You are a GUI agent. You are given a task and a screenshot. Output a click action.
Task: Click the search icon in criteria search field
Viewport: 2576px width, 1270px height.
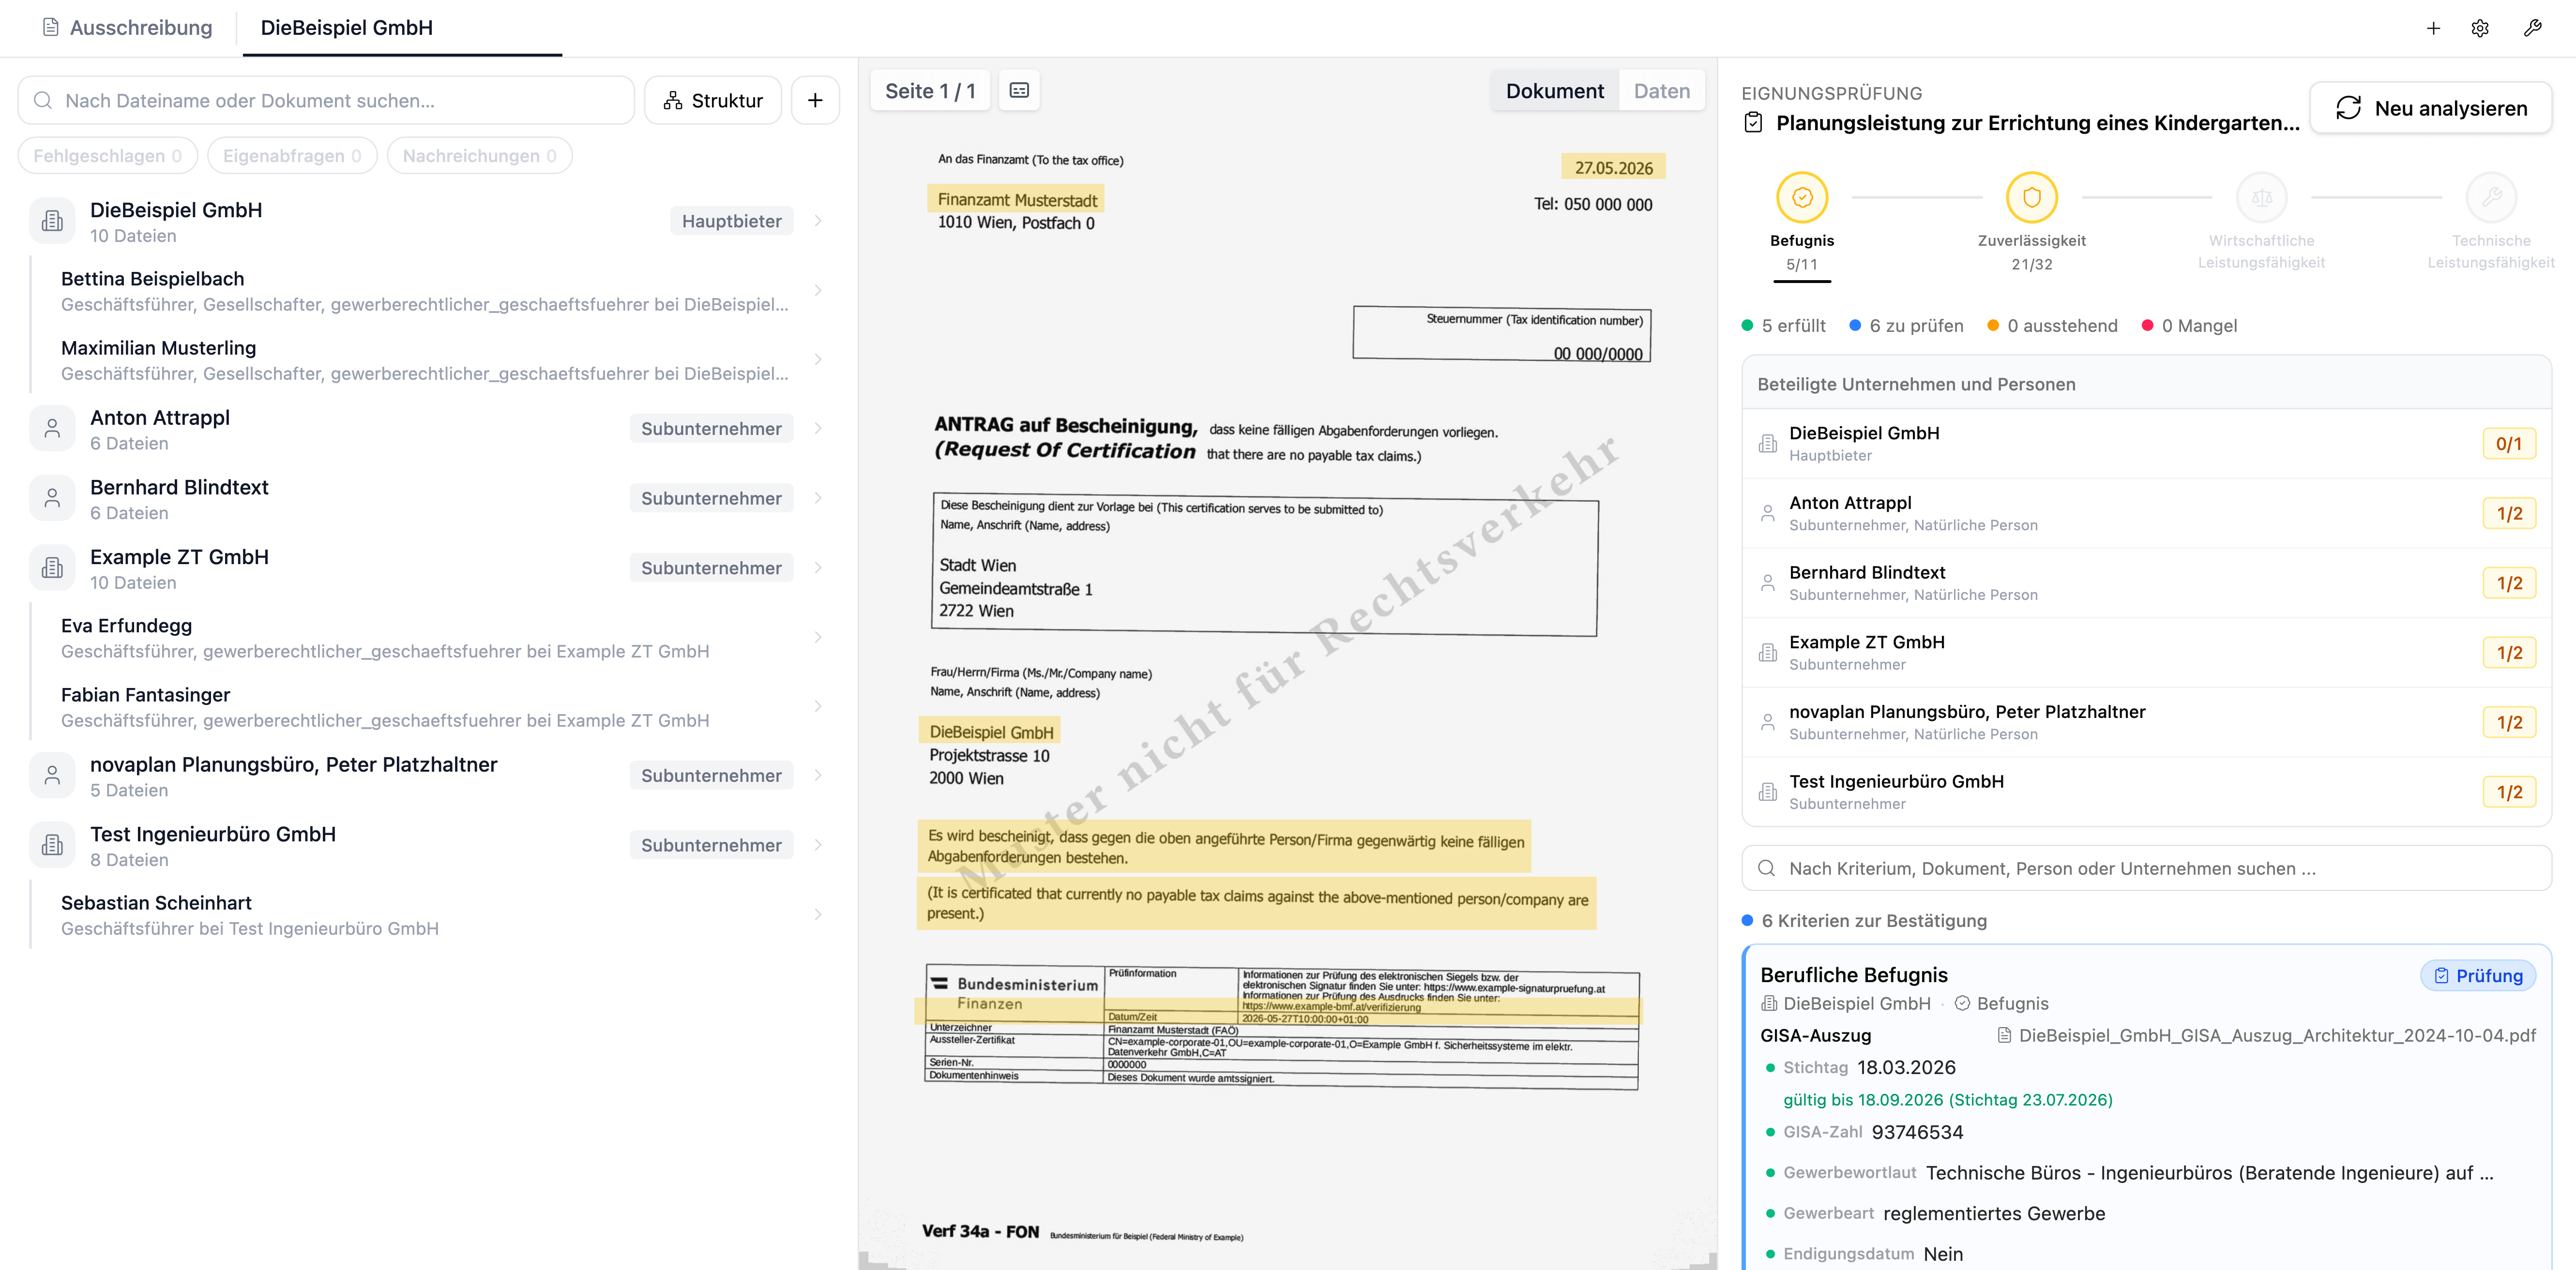[1767, 868]
